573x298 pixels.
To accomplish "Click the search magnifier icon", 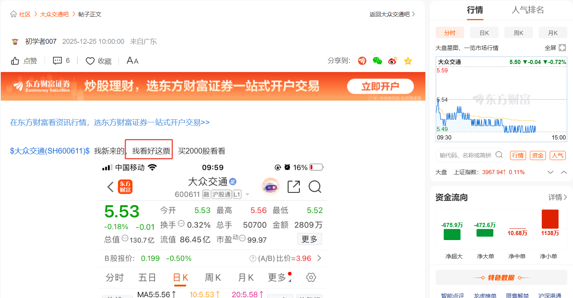I will (x=499, y=155).
